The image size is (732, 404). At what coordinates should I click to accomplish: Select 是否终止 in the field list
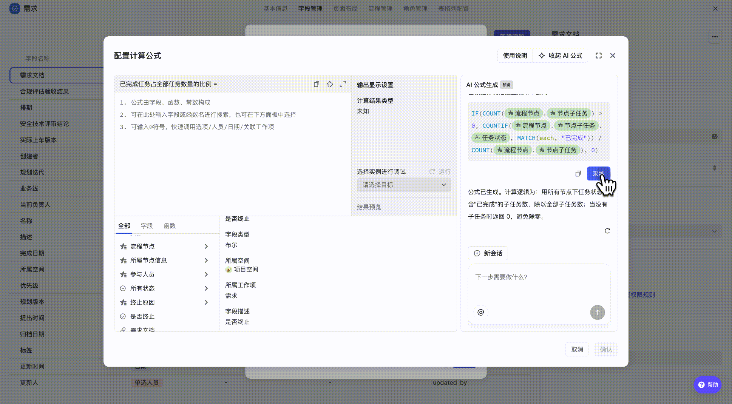[167, 316]
